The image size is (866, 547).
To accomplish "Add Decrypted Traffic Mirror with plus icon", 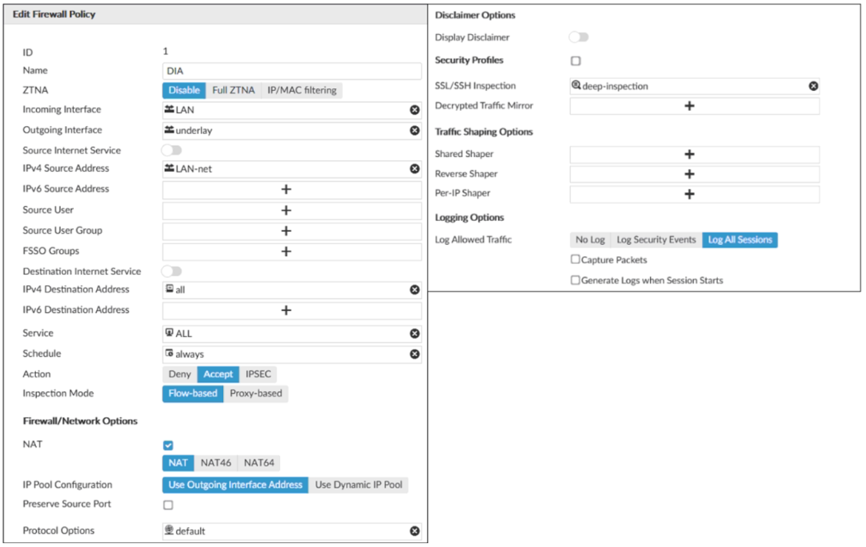I will (689, 106).
